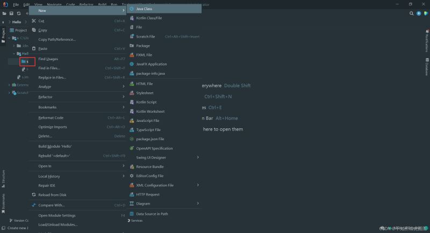Expand the Bookmarks submenu arrow
Viewport: 430px width, 233px height.
point(124,107)
